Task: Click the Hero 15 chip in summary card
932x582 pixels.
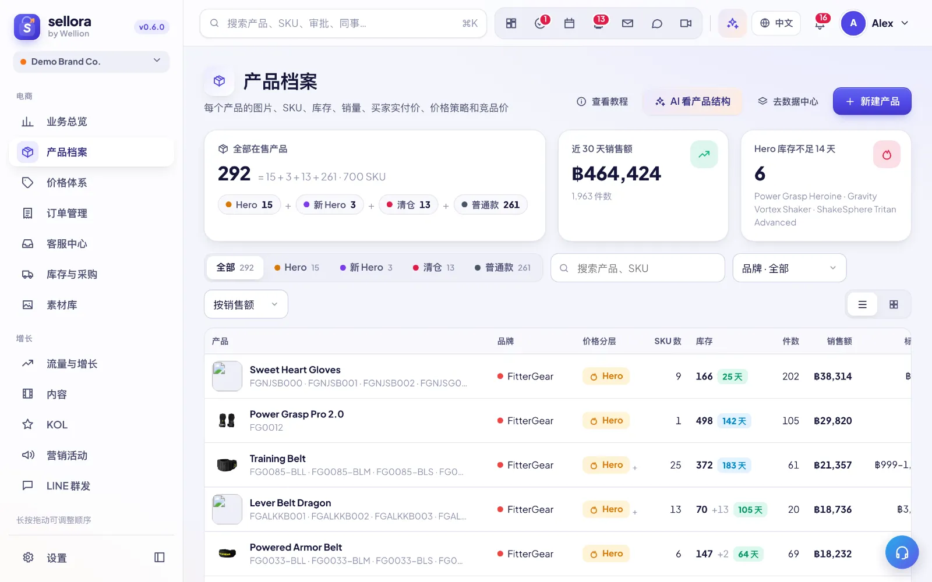Action: (249, 205)
